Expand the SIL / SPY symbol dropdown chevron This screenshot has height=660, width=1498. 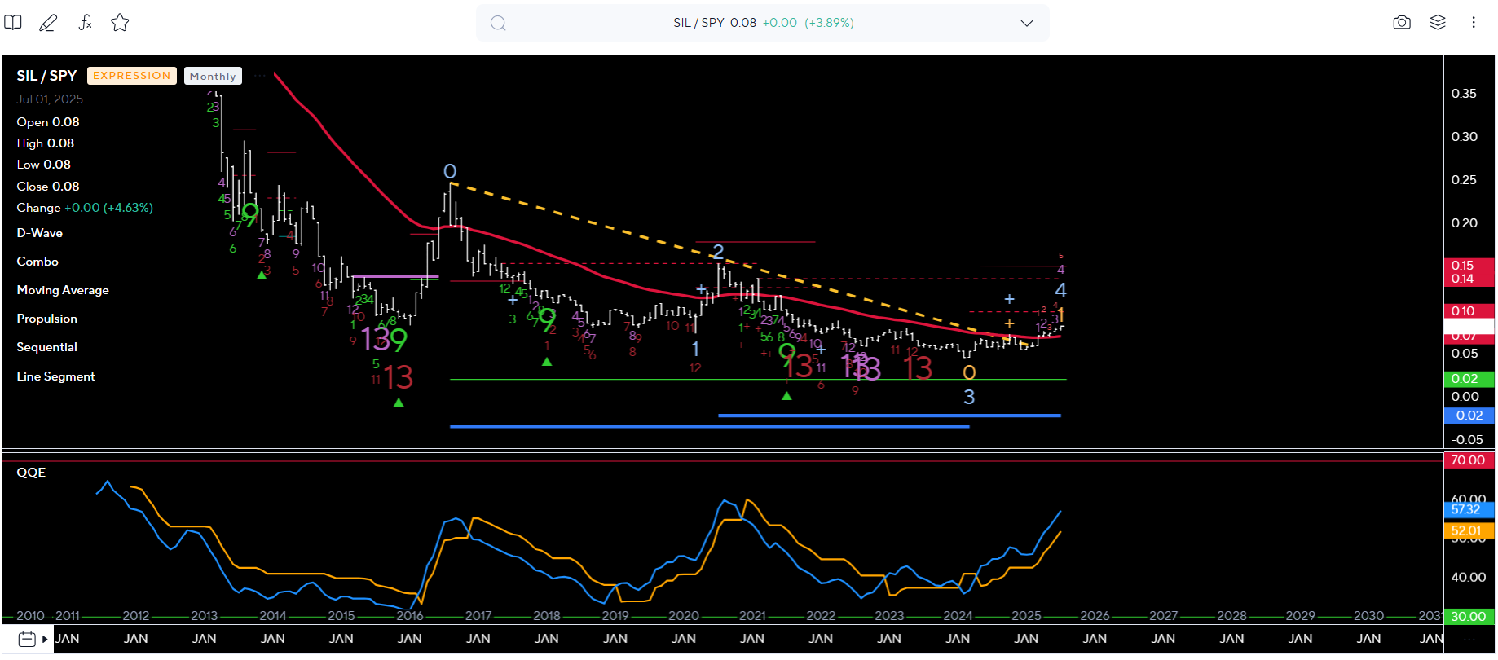point(1026,23)
